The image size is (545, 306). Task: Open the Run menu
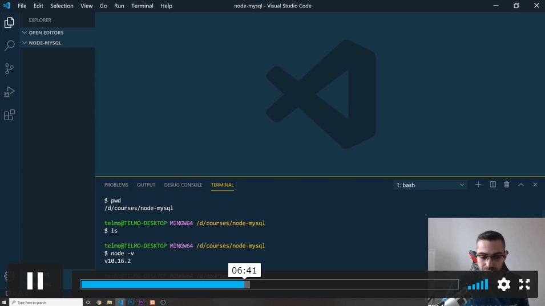click(119, 6)
